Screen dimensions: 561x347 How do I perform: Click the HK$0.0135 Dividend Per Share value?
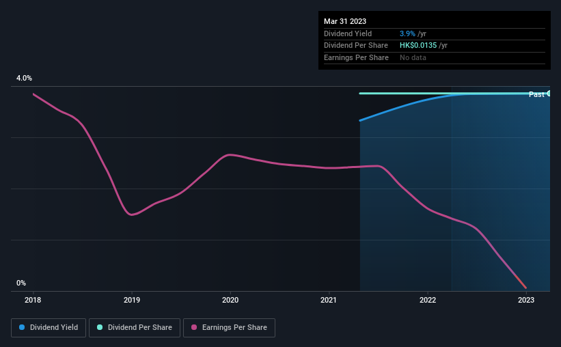tap(418, 46)
